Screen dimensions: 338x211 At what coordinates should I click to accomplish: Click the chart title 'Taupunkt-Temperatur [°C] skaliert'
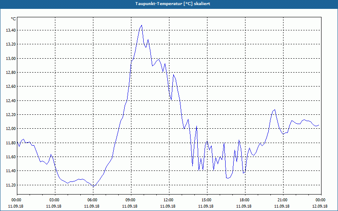coord(173,4)
